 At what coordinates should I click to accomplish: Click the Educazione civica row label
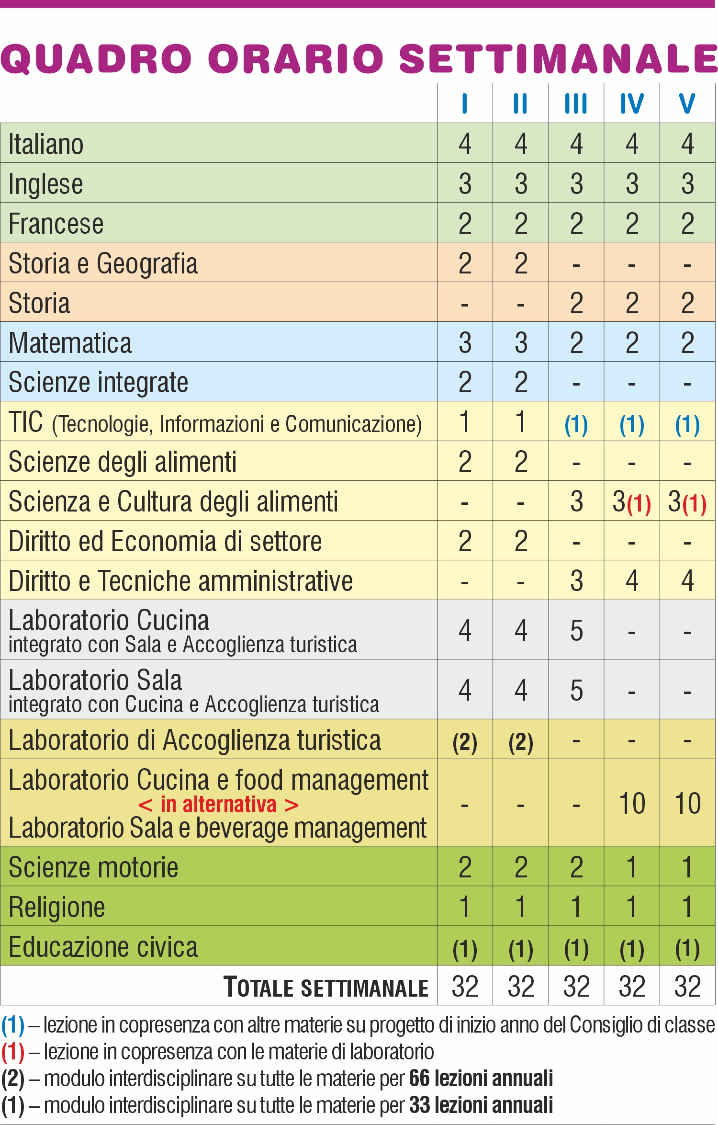click(x=103, y=947)
